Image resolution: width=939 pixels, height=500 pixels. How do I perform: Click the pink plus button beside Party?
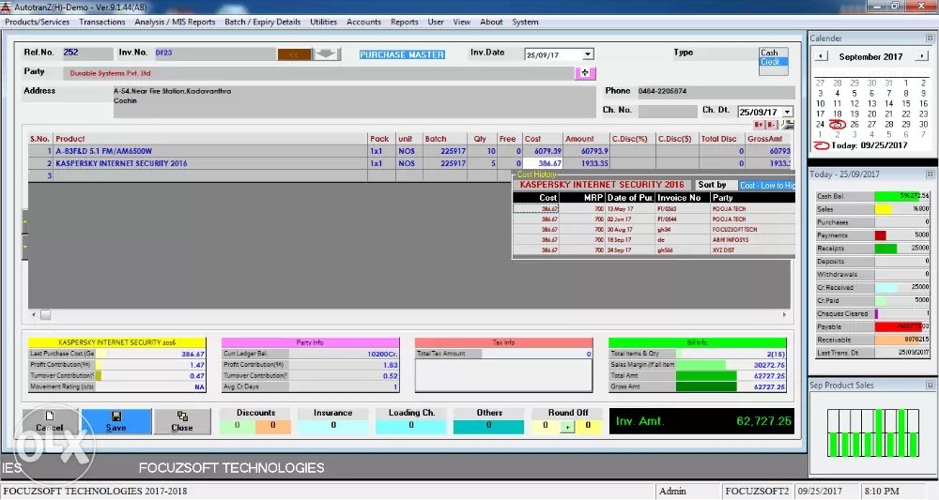click(585, 72)
